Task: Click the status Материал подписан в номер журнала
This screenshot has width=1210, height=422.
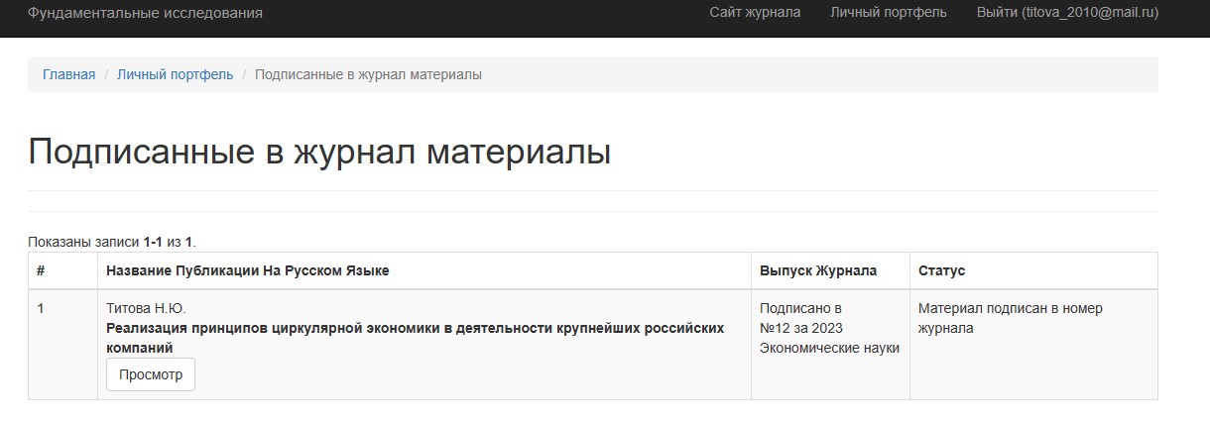Action: (1010, 318)
